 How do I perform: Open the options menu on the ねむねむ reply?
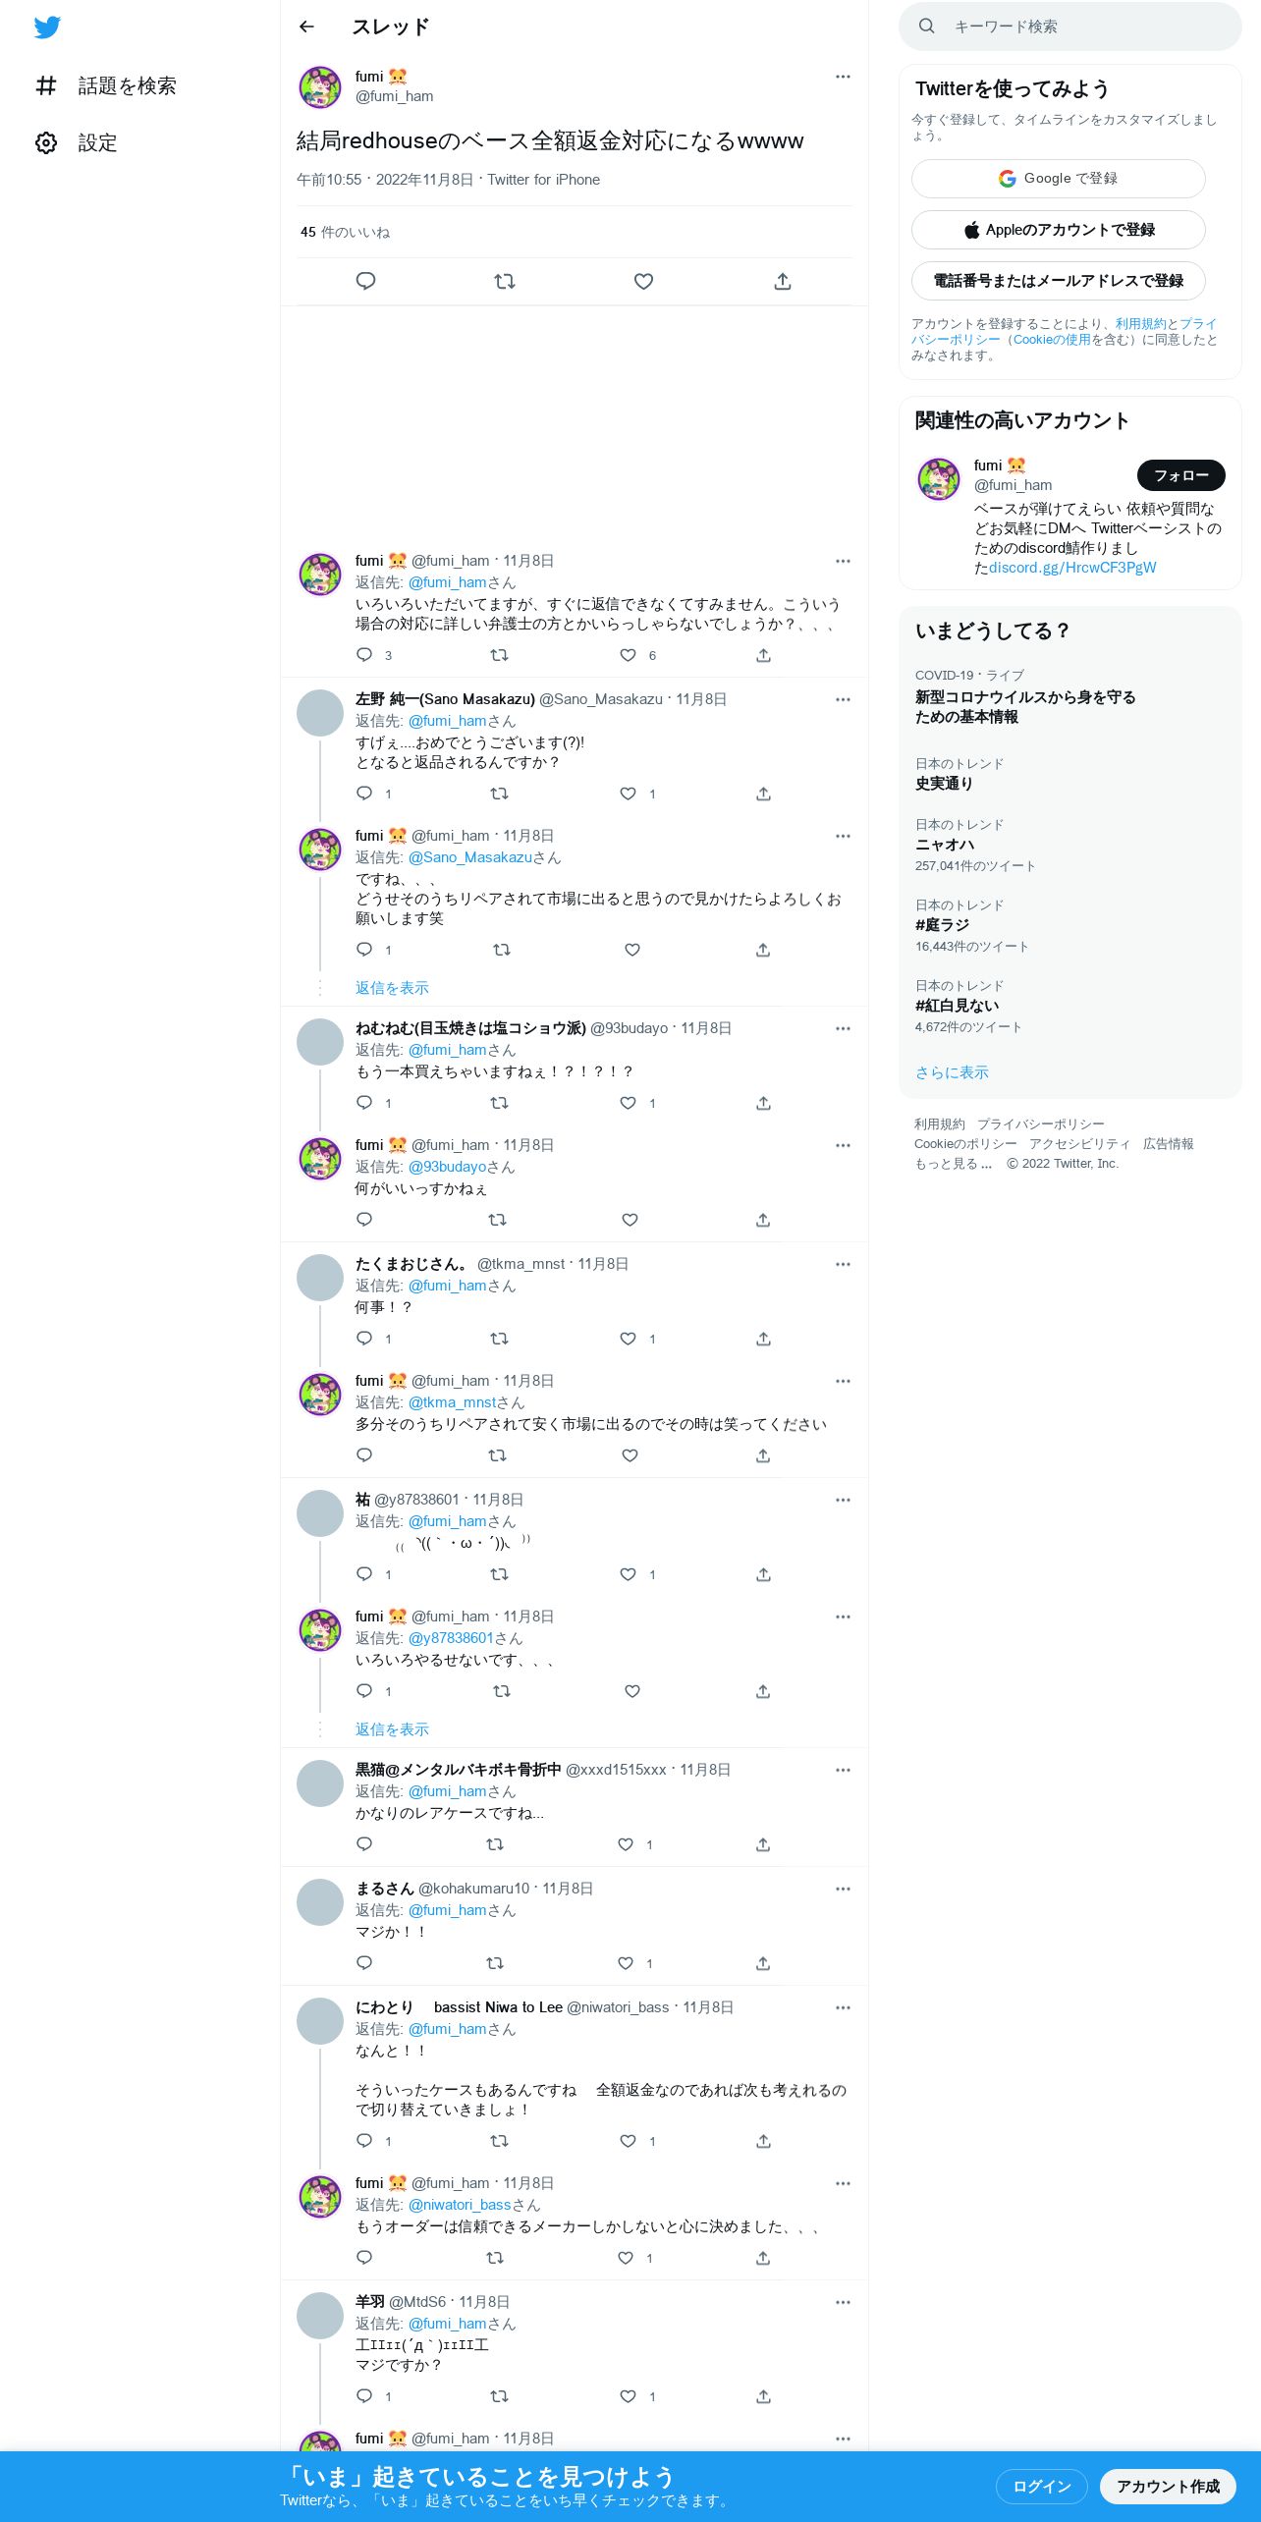[x=843, y=1028]
